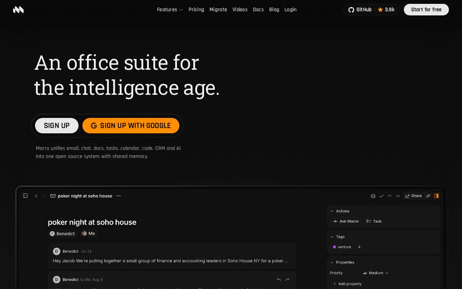Copy link using the chain icon

(428, 196)
